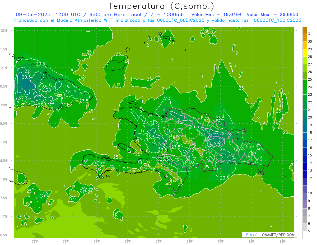Click the "19" label on the color legend

[x=310, y=125]
